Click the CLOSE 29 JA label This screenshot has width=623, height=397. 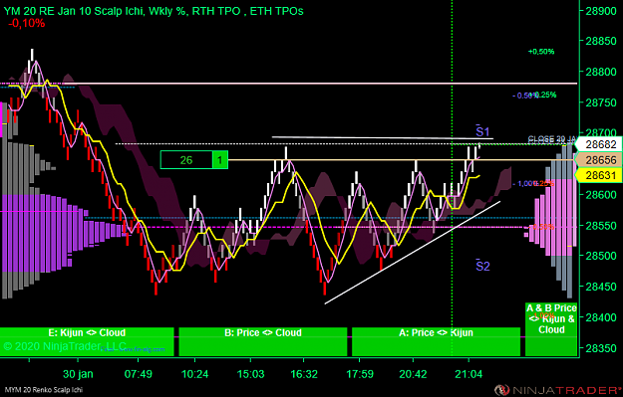click(x=551, y=139)
